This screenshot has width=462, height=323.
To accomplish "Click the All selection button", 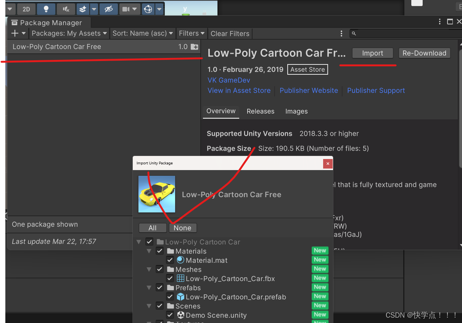I will click(153, 228).
